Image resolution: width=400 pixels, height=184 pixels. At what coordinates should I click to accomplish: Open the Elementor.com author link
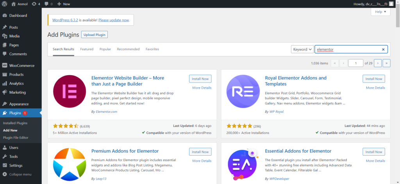point(107,112)
